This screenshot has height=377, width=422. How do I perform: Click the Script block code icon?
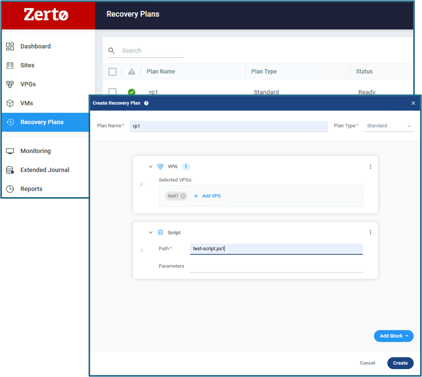(x=160, y=232)
